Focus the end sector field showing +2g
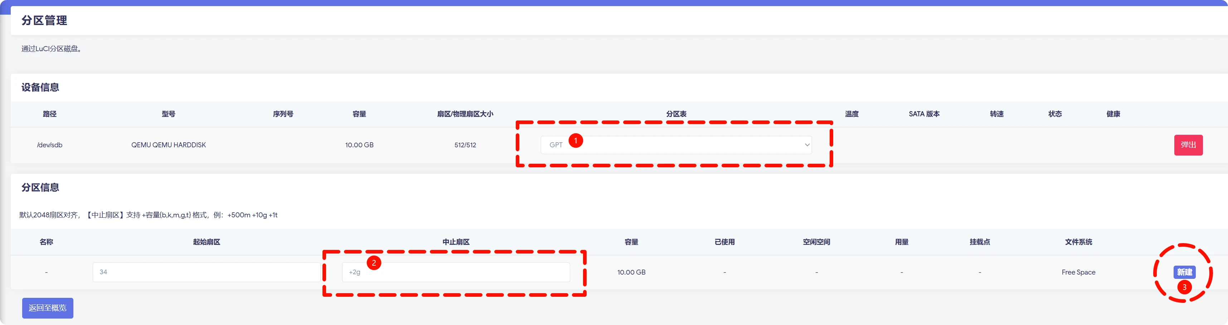The height and width of the screenshot is (325, 1228). point(456,272)
